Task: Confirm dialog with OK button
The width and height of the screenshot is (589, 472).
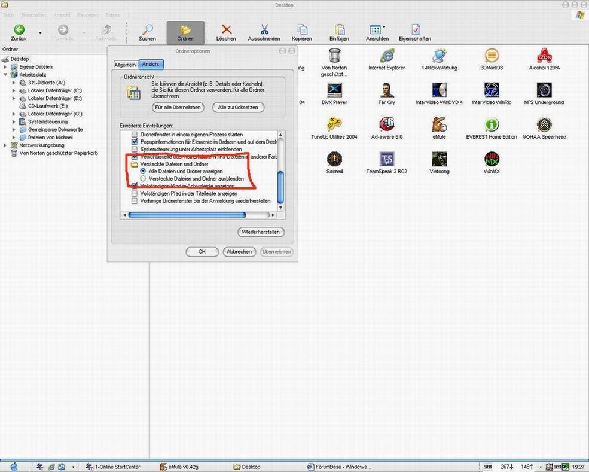Action: click(202, 252)
